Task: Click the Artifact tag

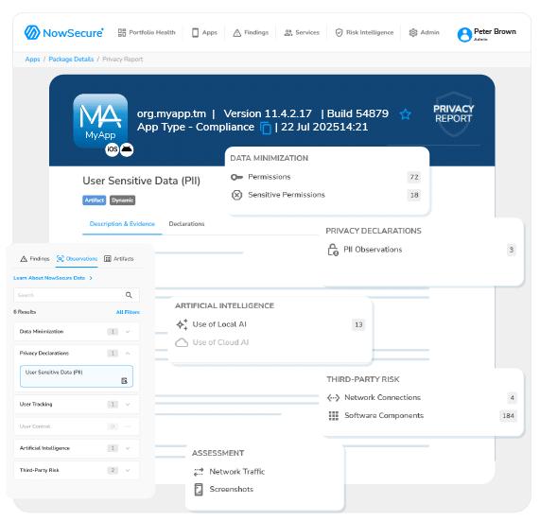Action: (94, 200)
